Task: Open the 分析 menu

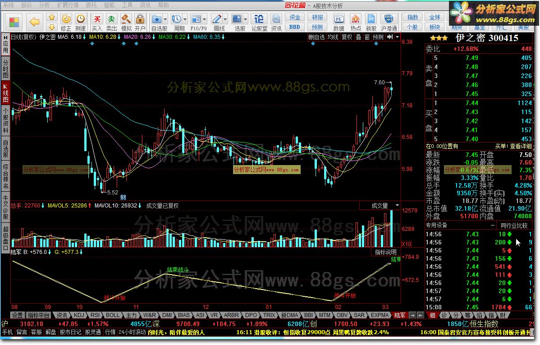Action: tap(45, 5)
